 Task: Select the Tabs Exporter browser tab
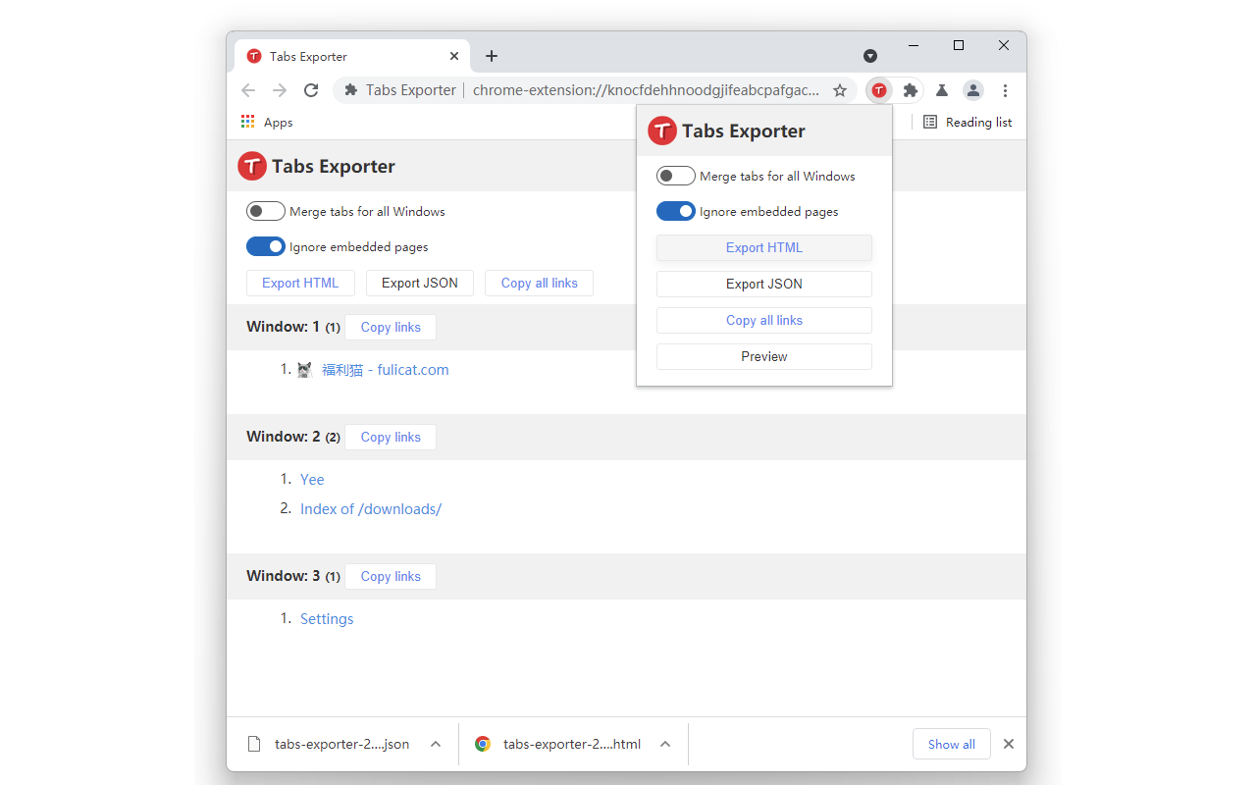pos(352,56)
